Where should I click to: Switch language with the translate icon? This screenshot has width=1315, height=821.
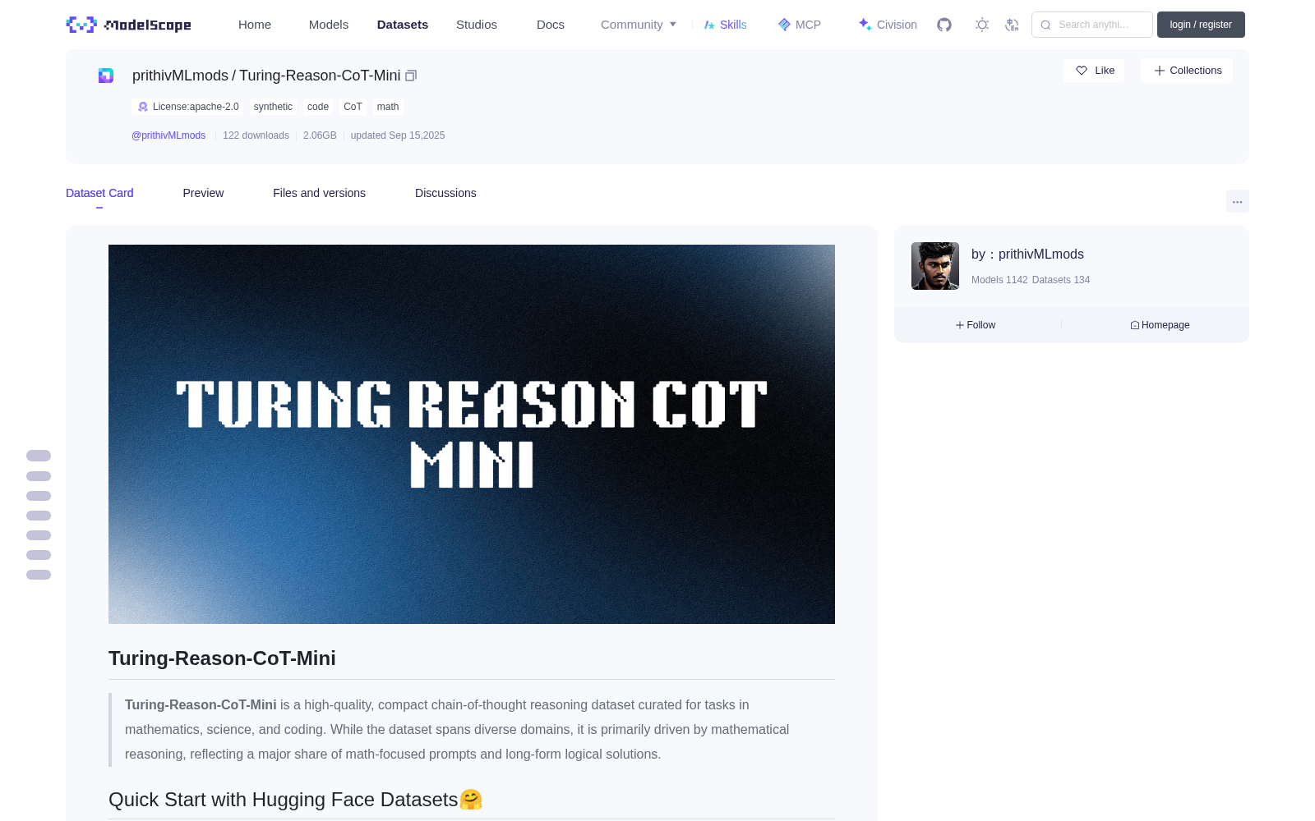1012,25
